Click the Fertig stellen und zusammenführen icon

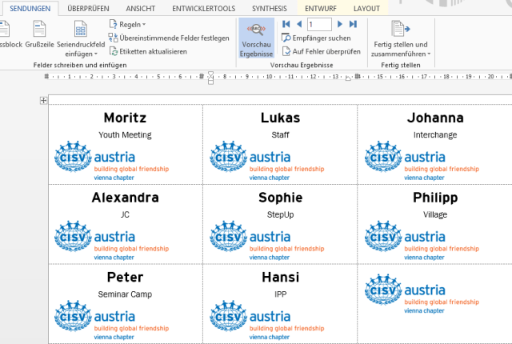400,29
